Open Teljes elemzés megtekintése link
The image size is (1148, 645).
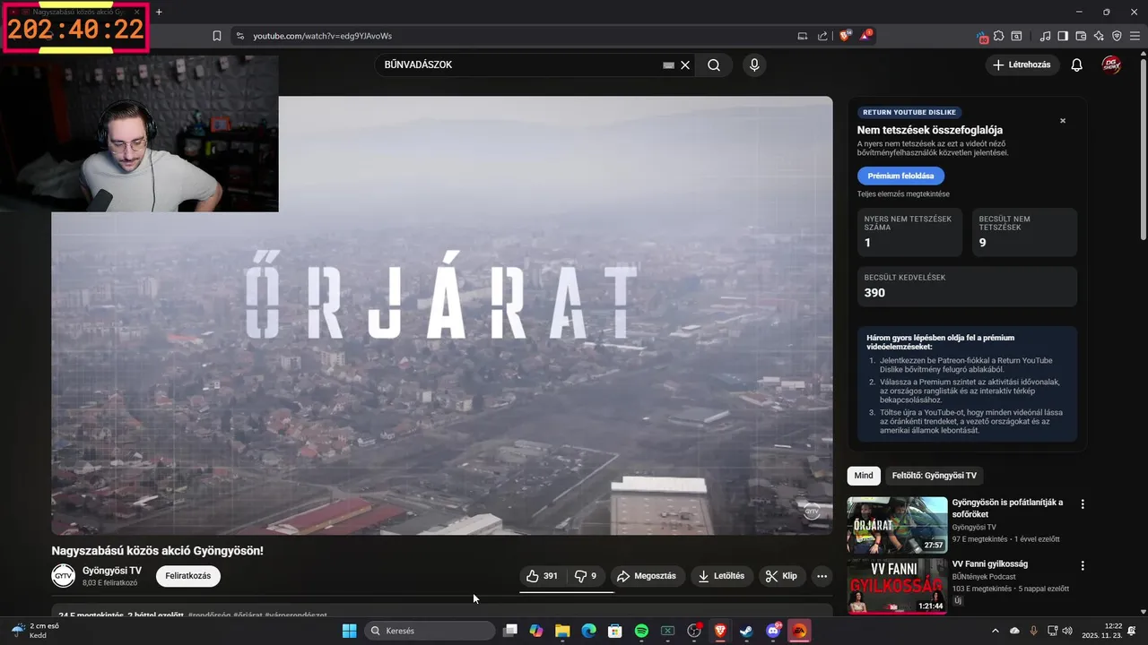coord(903,194)
